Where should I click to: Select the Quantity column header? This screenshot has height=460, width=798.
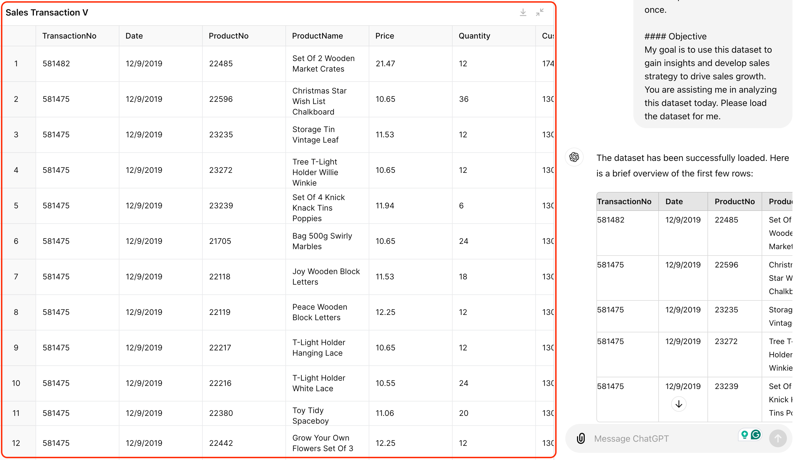[x=474, y=36]
